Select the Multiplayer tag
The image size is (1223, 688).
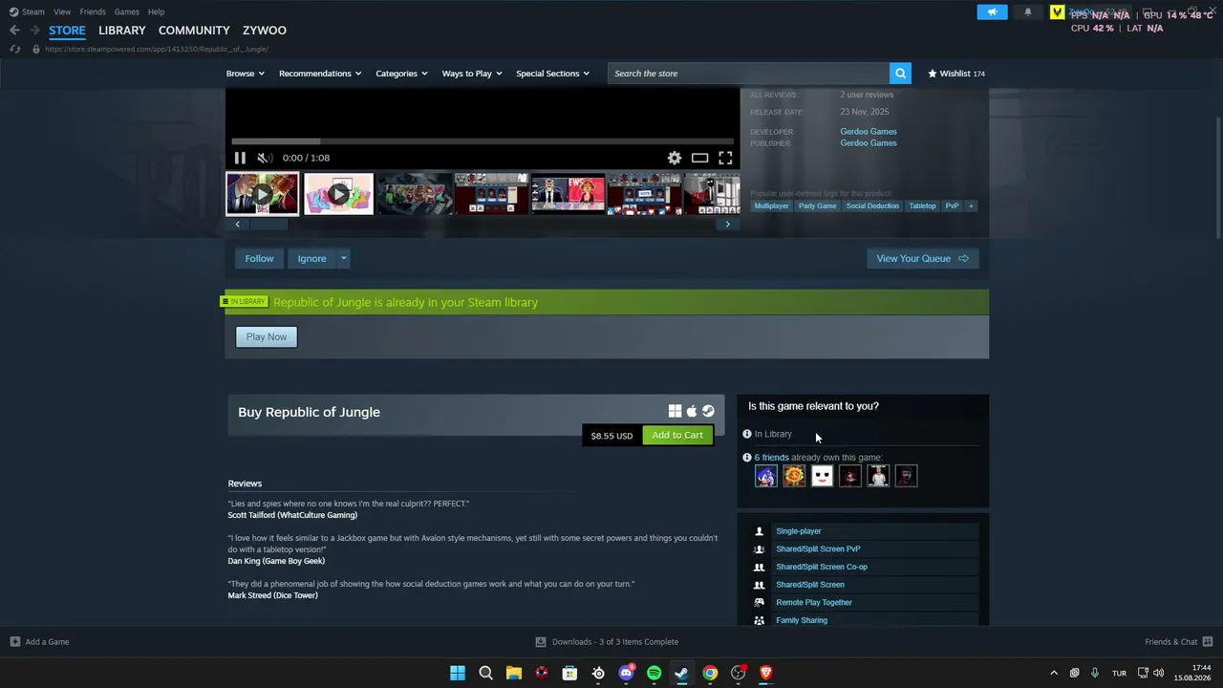pos(772,206)
